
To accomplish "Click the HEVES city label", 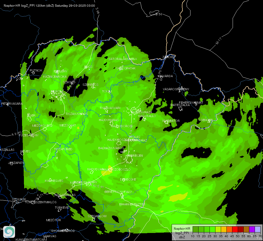I will coord(25,151).
